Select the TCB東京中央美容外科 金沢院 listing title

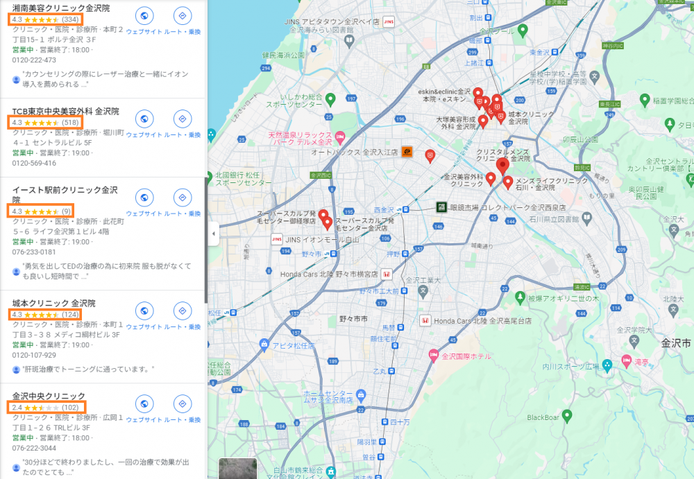tap(65, 111)
